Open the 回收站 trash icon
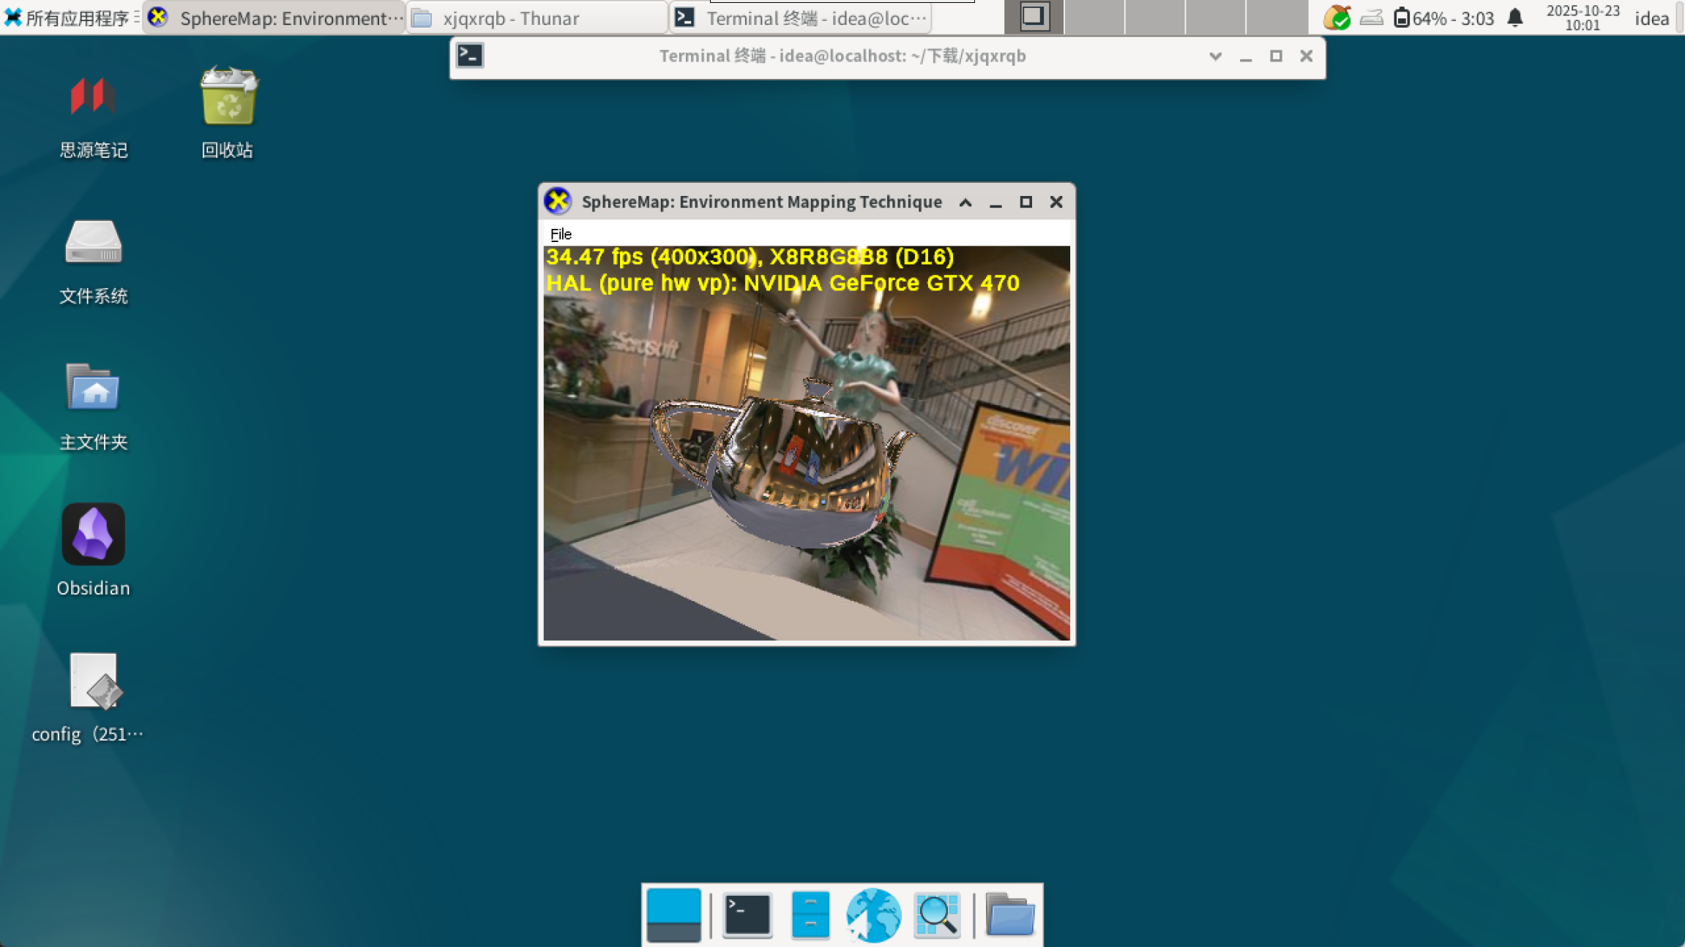Viewport: 1685px width, 947px height. tap(228, 97)
